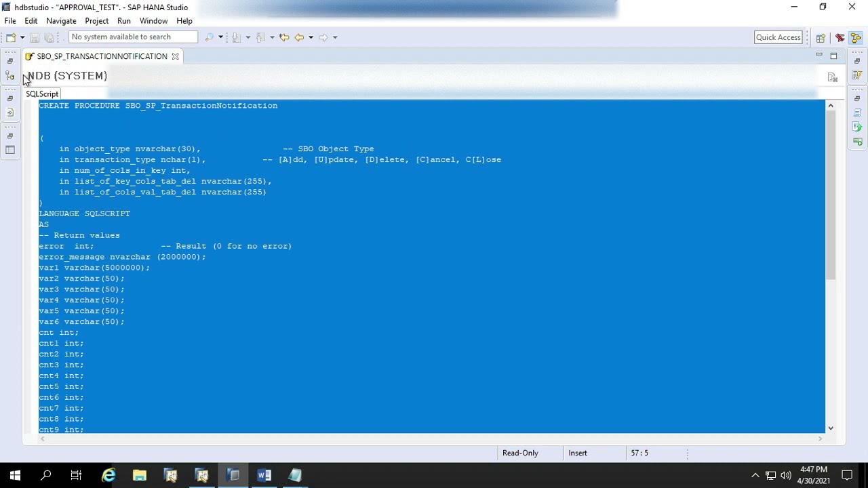
Task: Open the File menu
Action: pos(10,21)
